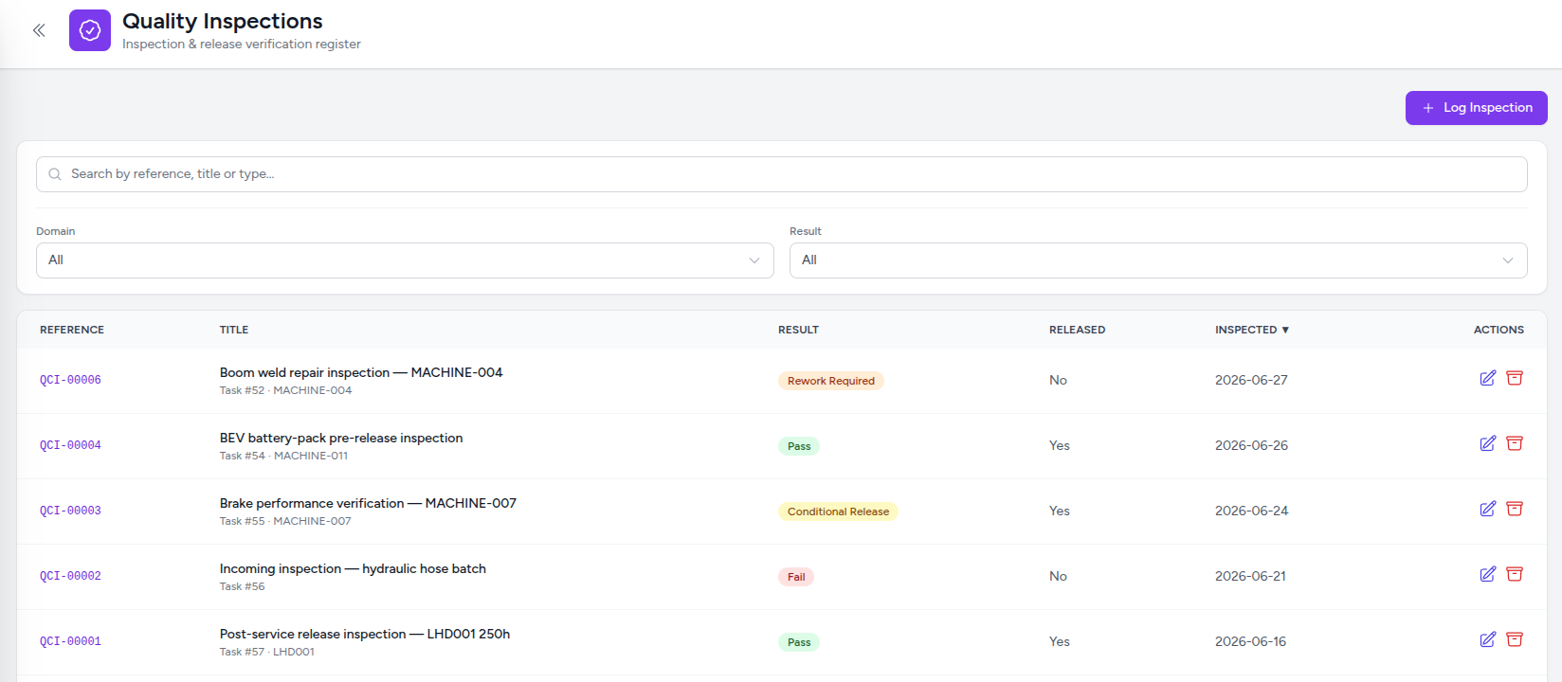1562x682 pixels.
Task: Focus the search by reference field
Action: point(781,174)
